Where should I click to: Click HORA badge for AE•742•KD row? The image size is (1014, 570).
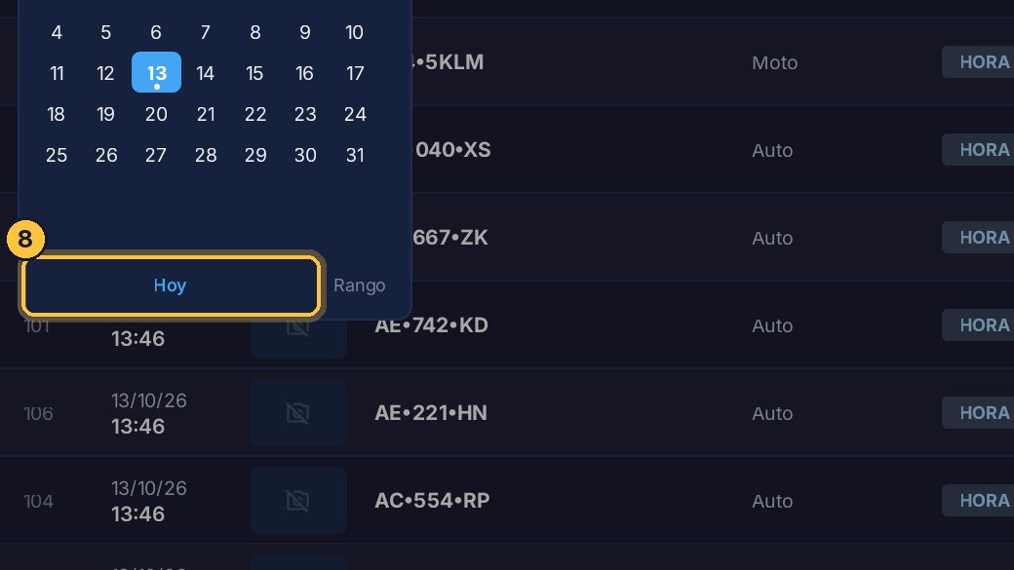(x=979, y=325)
